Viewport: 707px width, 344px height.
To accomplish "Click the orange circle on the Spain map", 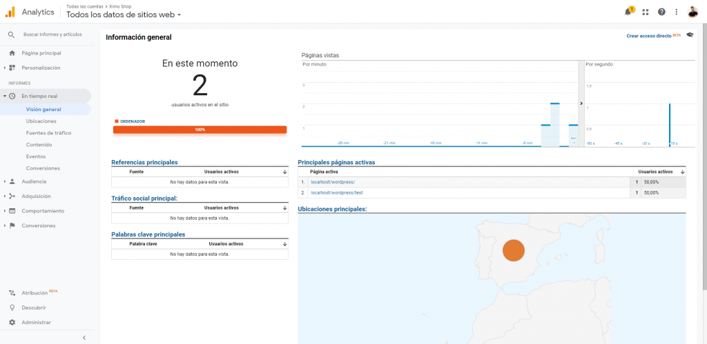I will pos(514,250).
